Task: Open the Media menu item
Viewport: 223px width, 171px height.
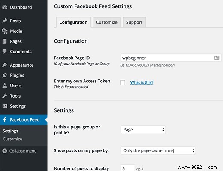Action: (x=24, y=31)
